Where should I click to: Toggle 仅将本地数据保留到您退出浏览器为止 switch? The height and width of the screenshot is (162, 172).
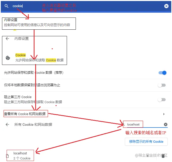pyautogui.click(x=162, y=85)
